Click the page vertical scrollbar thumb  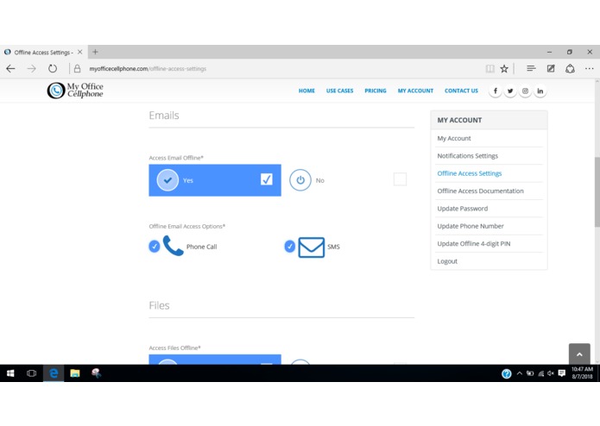597,191
